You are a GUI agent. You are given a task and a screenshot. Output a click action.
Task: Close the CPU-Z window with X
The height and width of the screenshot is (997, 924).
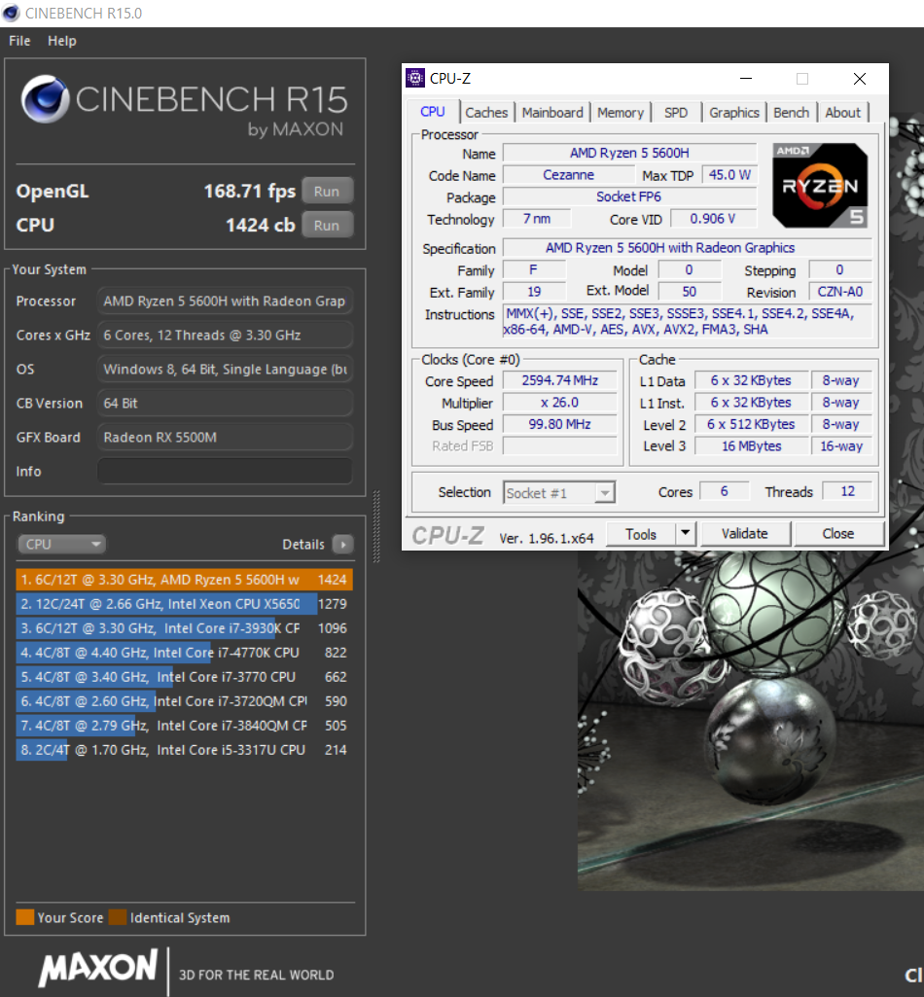tap(860, 78)
